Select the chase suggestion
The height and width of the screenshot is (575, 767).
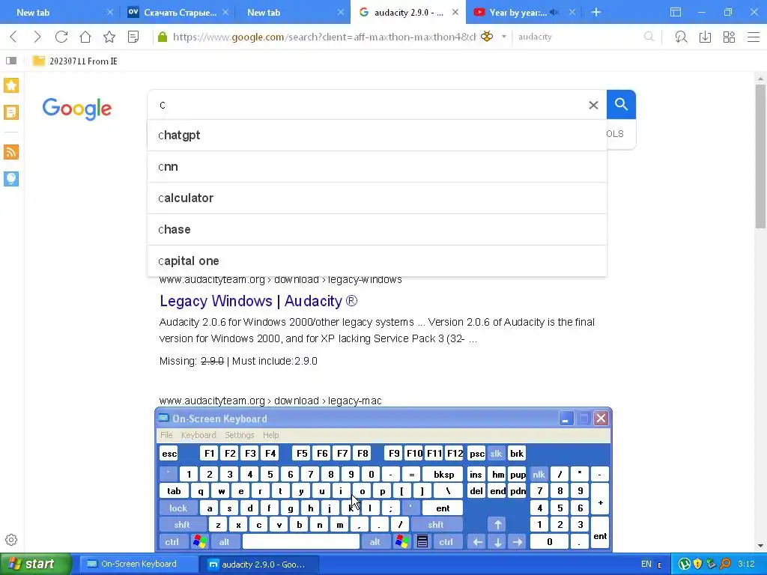coord(378,229)
